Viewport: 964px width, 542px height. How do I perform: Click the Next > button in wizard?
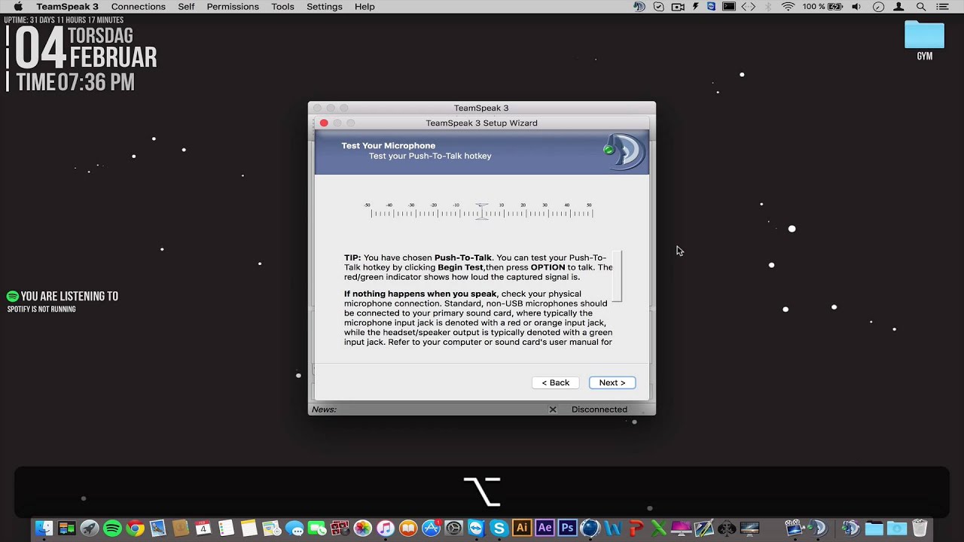click(x=612, y=382)
